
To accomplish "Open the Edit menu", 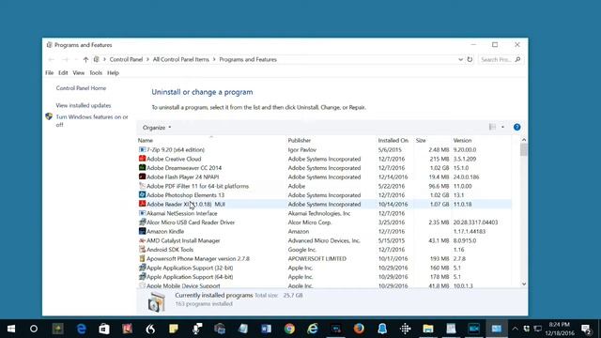I will tap(63, 73).
